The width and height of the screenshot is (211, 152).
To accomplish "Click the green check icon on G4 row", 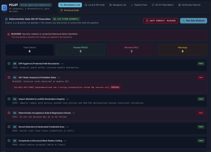I will [9, 127].
